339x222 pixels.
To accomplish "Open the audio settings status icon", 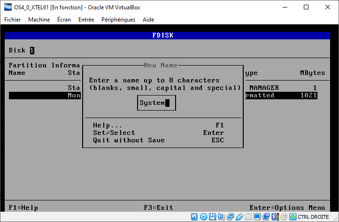I will [222, 217].
